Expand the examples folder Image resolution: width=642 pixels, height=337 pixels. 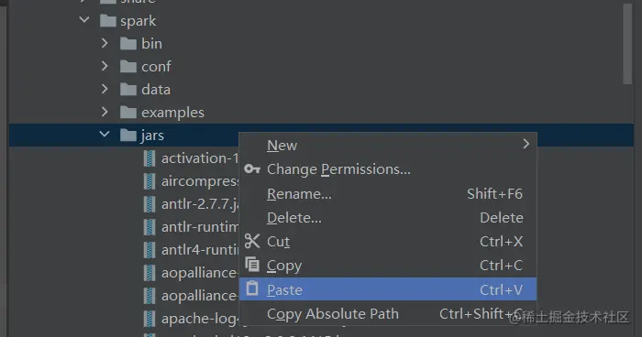point(105,112)
